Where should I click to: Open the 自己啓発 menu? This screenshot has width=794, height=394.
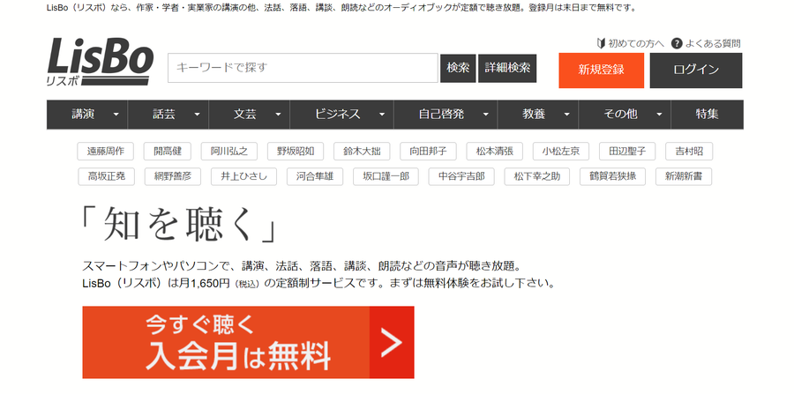pyautogui.click(x=446, y=115)
